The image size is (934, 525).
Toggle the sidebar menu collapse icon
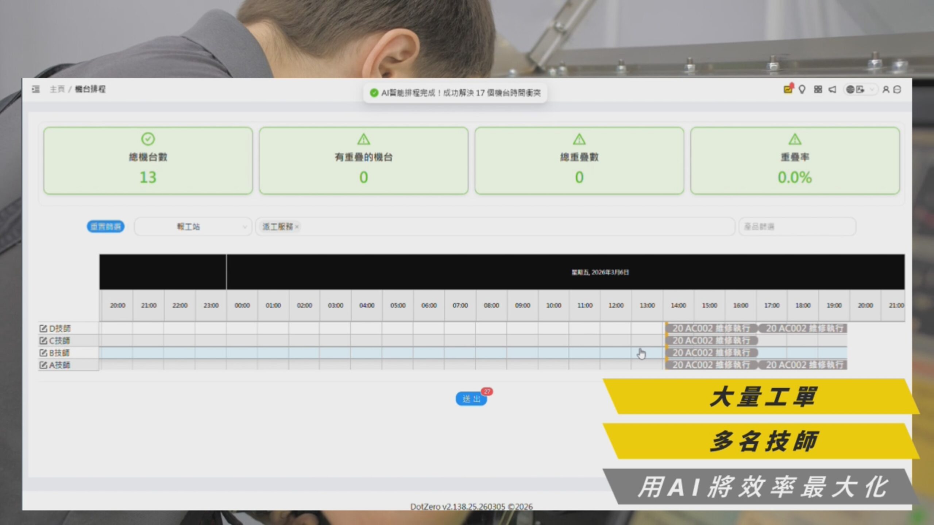pyautogui.click(x=36, y=89)
